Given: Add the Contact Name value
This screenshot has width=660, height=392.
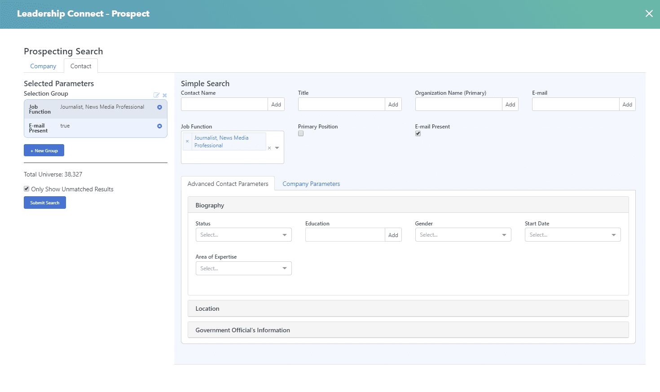Looking at the screenshot, I should 276,104.
